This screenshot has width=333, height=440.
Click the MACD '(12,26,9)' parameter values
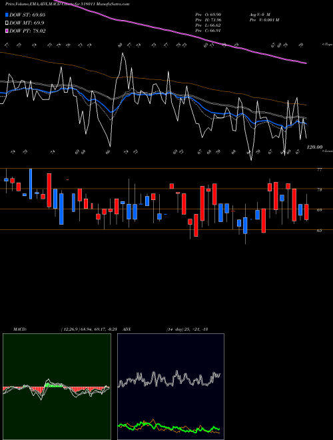(x=91, y=329)
